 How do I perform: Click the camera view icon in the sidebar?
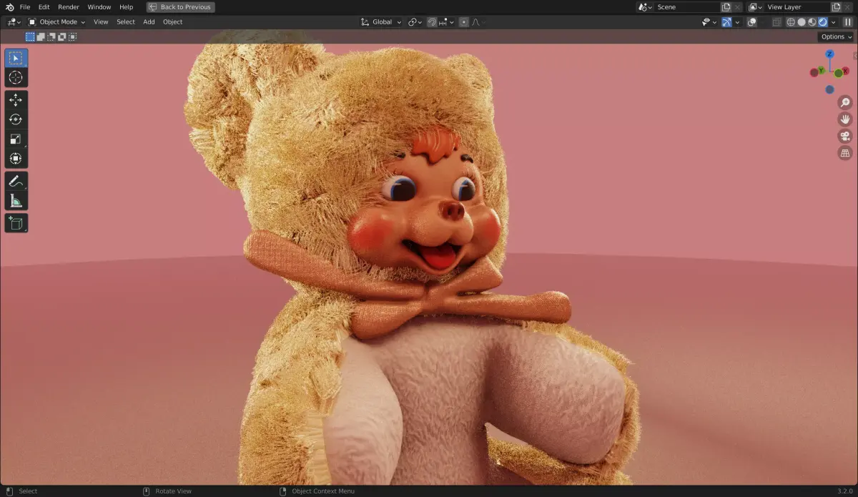point(845,135)
